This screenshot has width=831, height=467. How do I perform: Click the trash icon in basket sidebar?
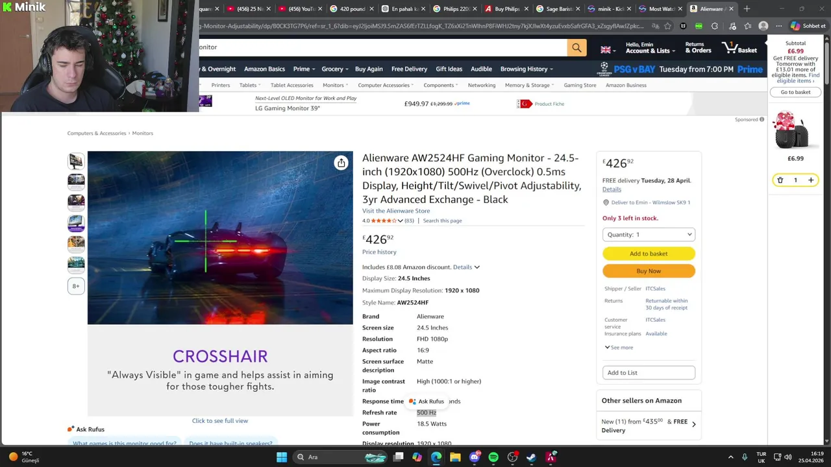(x=780, y=180)
